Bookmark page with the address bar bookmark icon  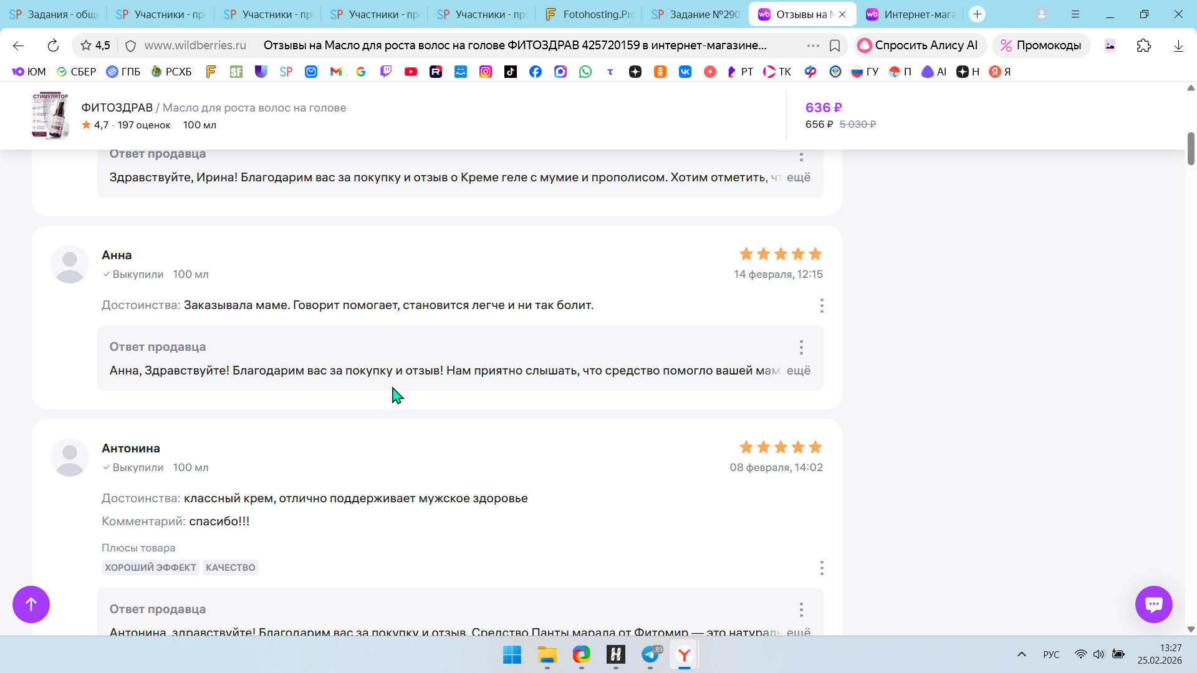tap(835, 45)
